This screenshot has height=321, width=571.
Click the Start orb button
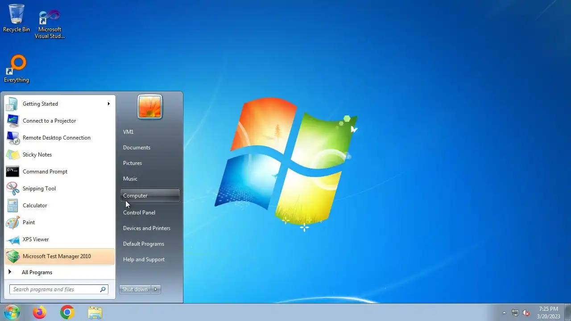[12, 313]
